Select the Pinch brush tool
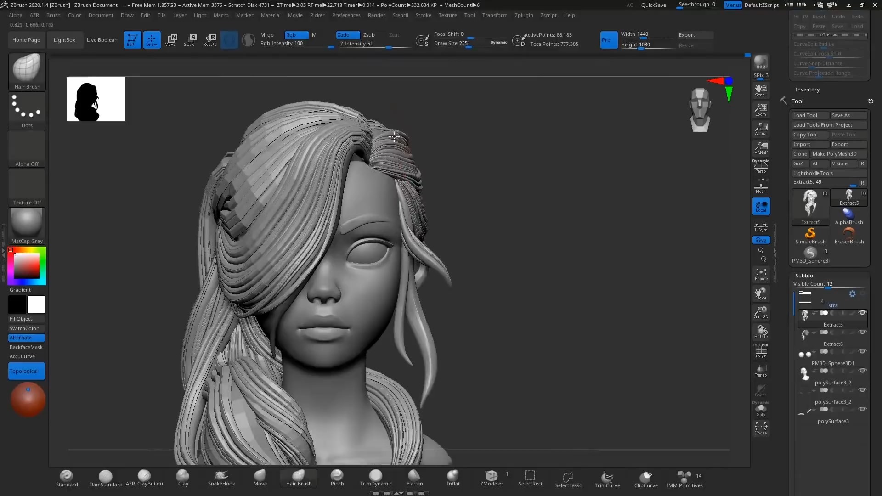882x496 pixels. pyautogui.click(x=337, y=477)
